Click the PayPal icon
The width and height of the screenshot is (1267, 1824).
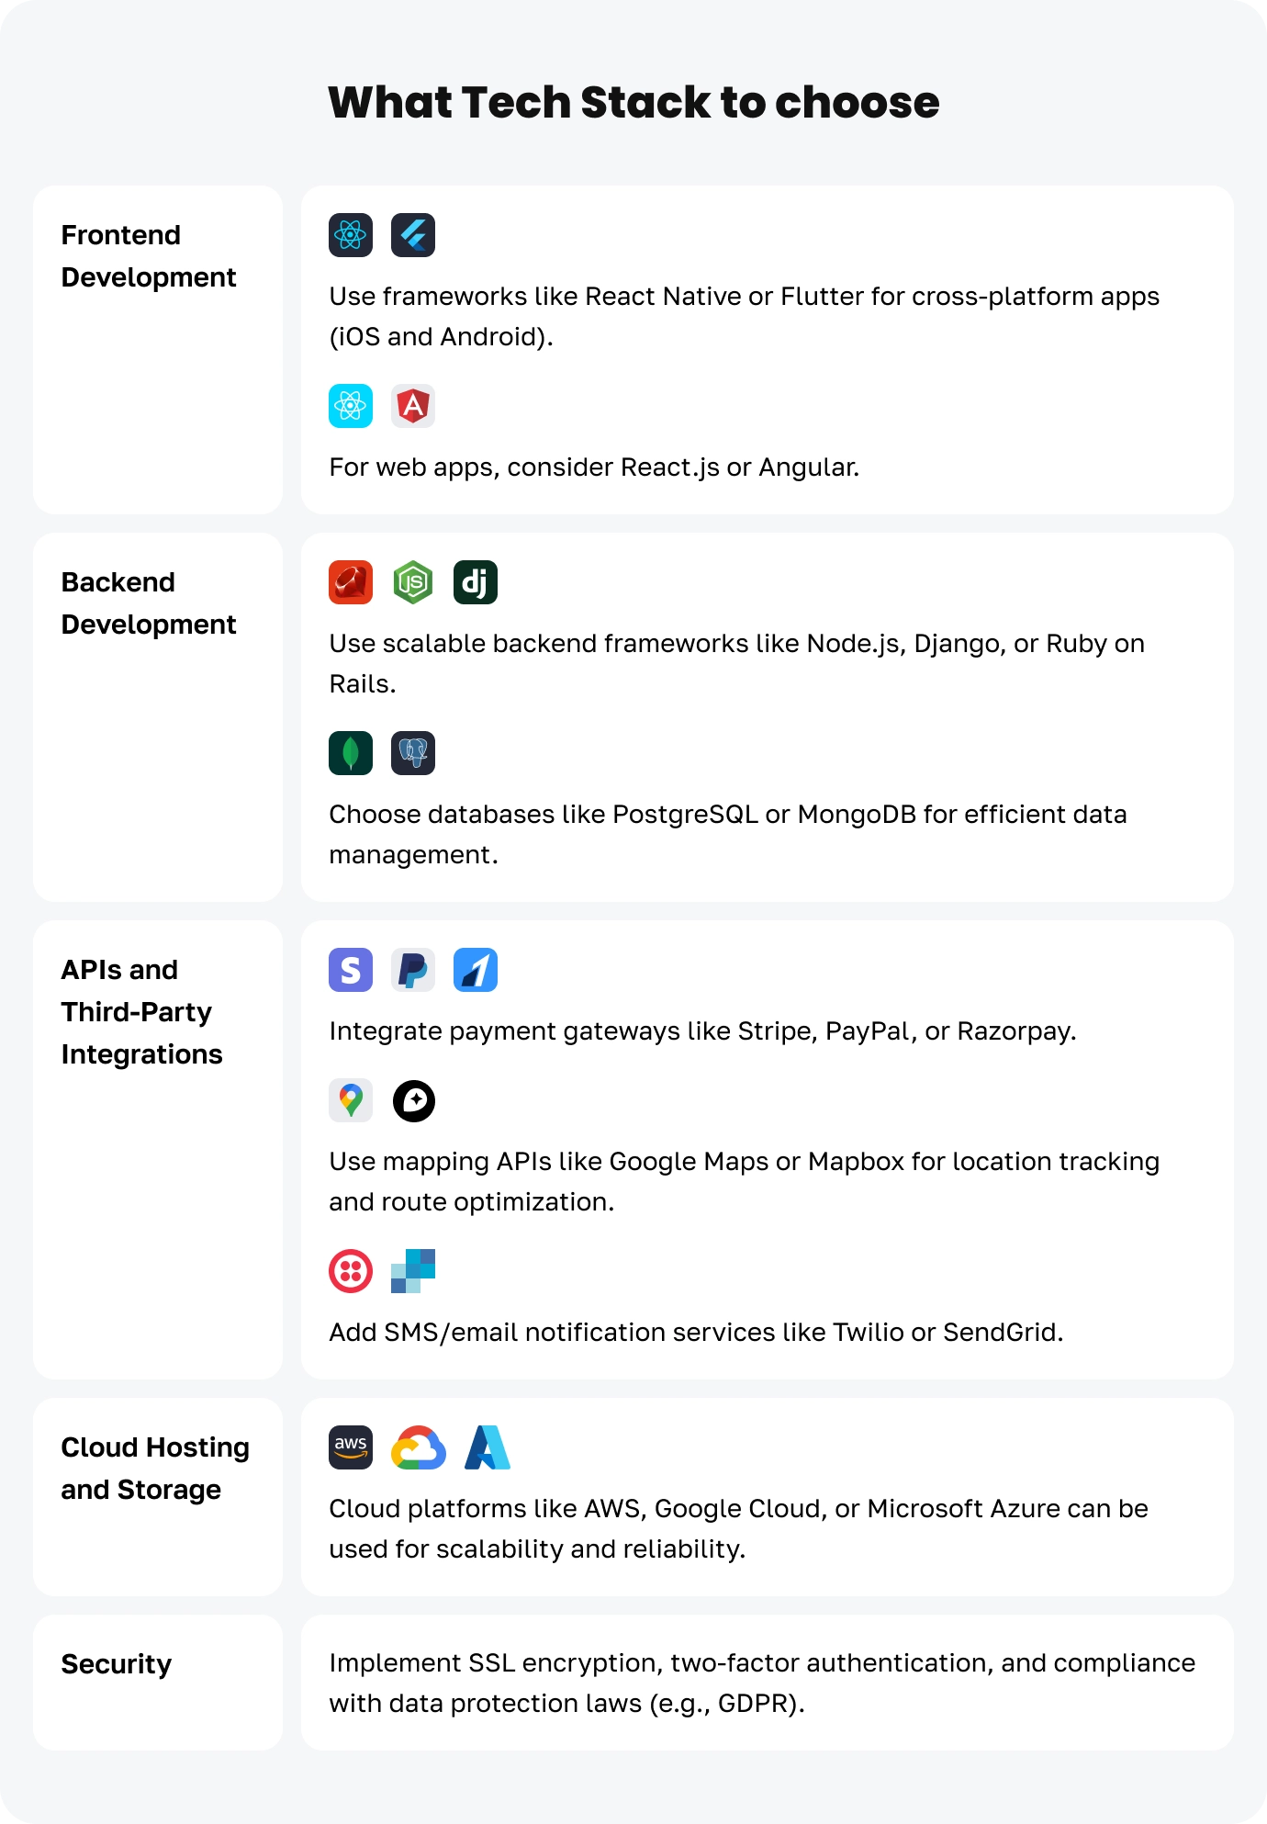[413, 970]
